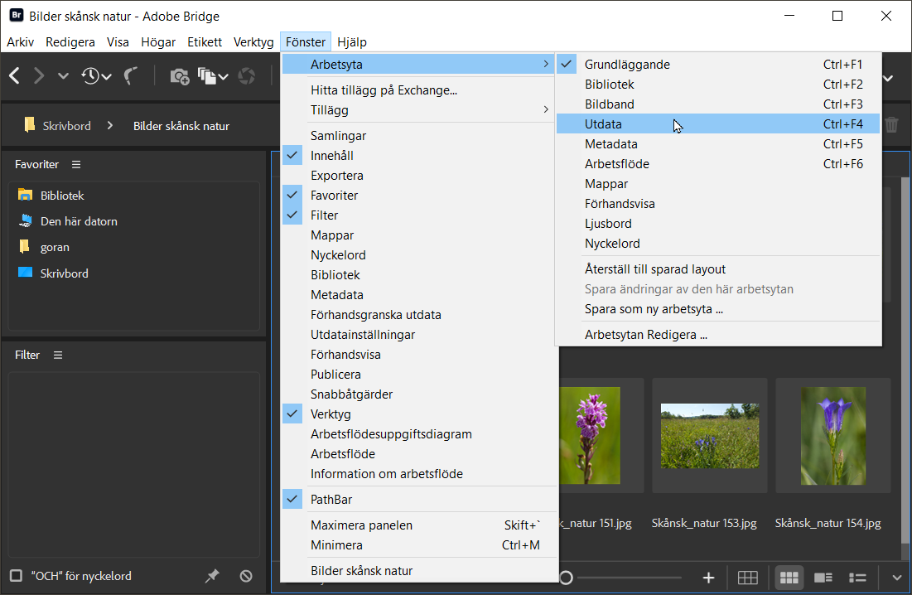Uncheck the Favoriter panel in menu

[x=334, y=196]
